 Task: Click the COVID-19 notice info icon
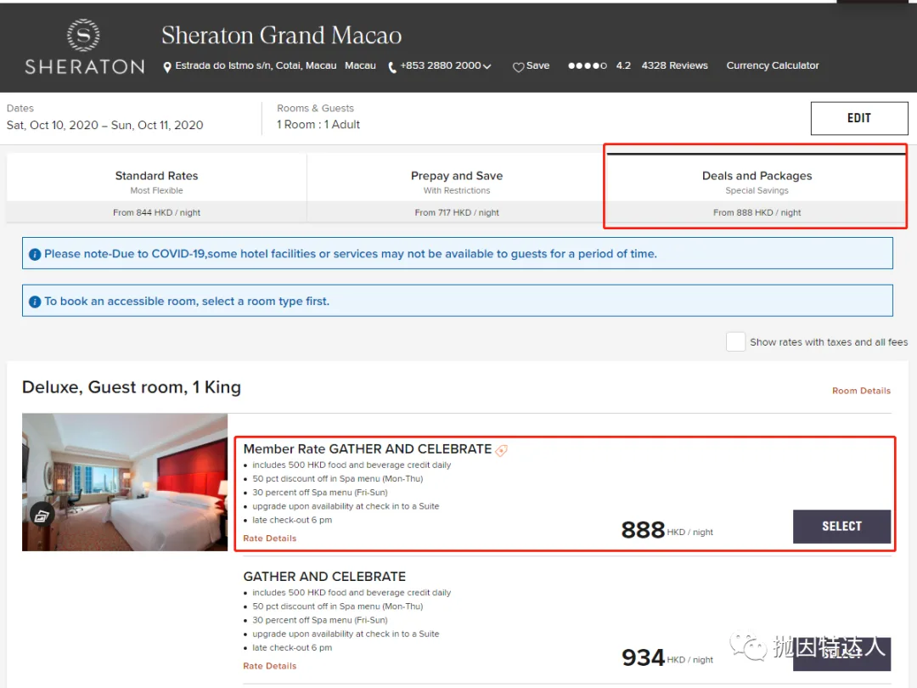click(x=35, y=254)
